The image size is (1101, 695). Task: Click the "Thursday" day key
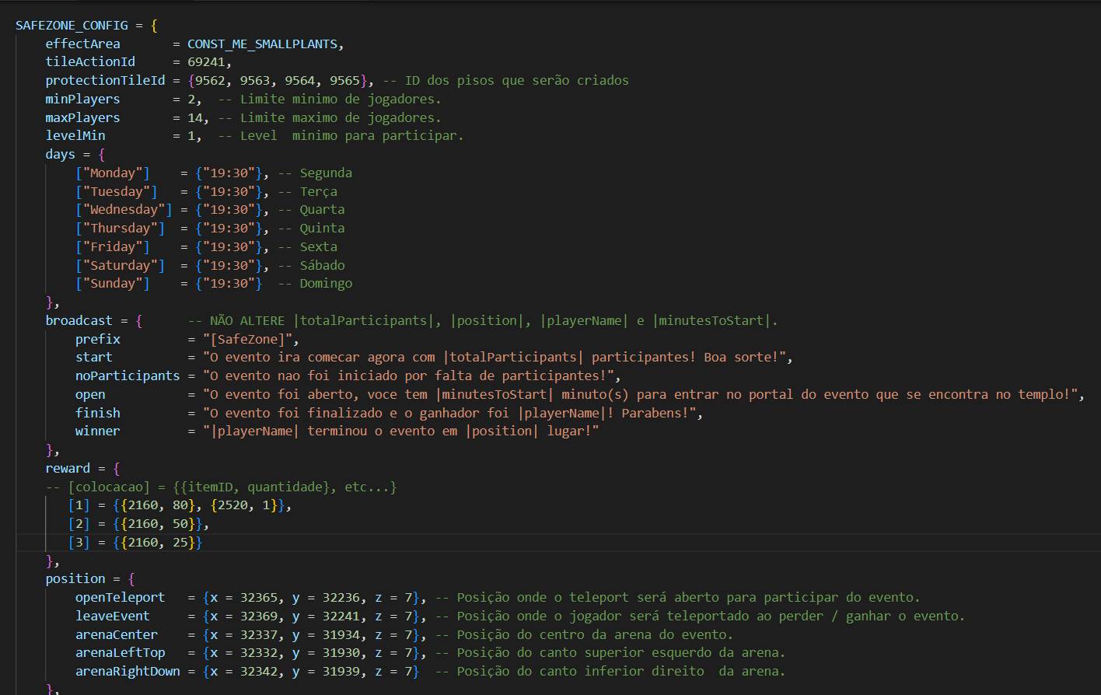[x=121, y=229]
